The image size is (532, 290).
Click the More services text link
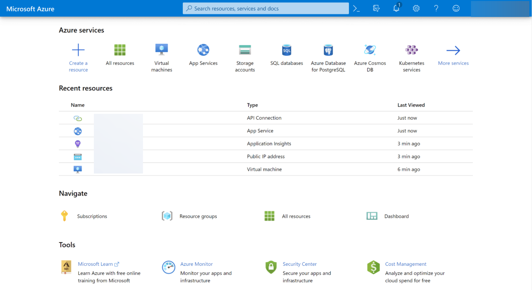pos(453,63)
